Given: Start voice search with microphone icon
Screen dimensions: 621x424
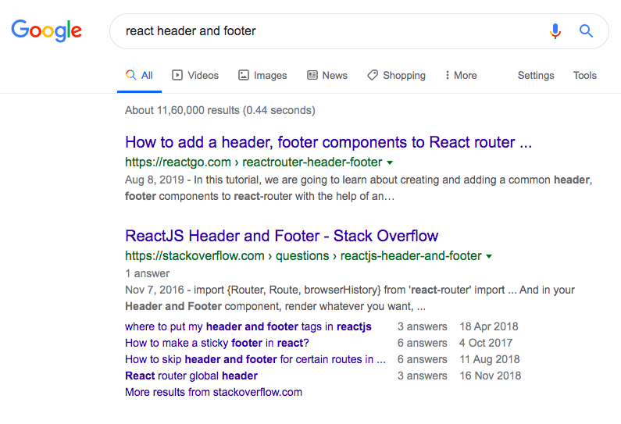Looking at the screenshot, I should pos(555,31).
